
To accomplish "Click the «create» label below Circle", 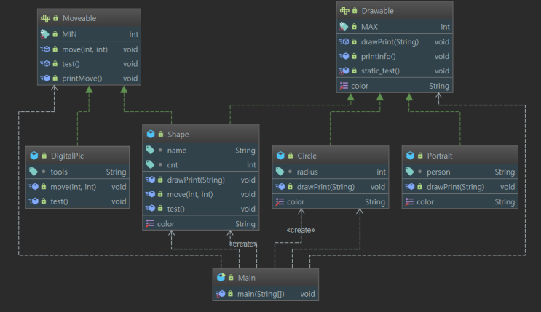I will point(301,229).
